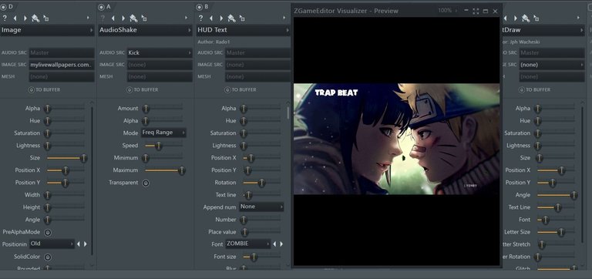This screenshot has height=279, width=592.
Task: Open the ZOMBIE font dropdown
Action: click(x=248, y=244)
